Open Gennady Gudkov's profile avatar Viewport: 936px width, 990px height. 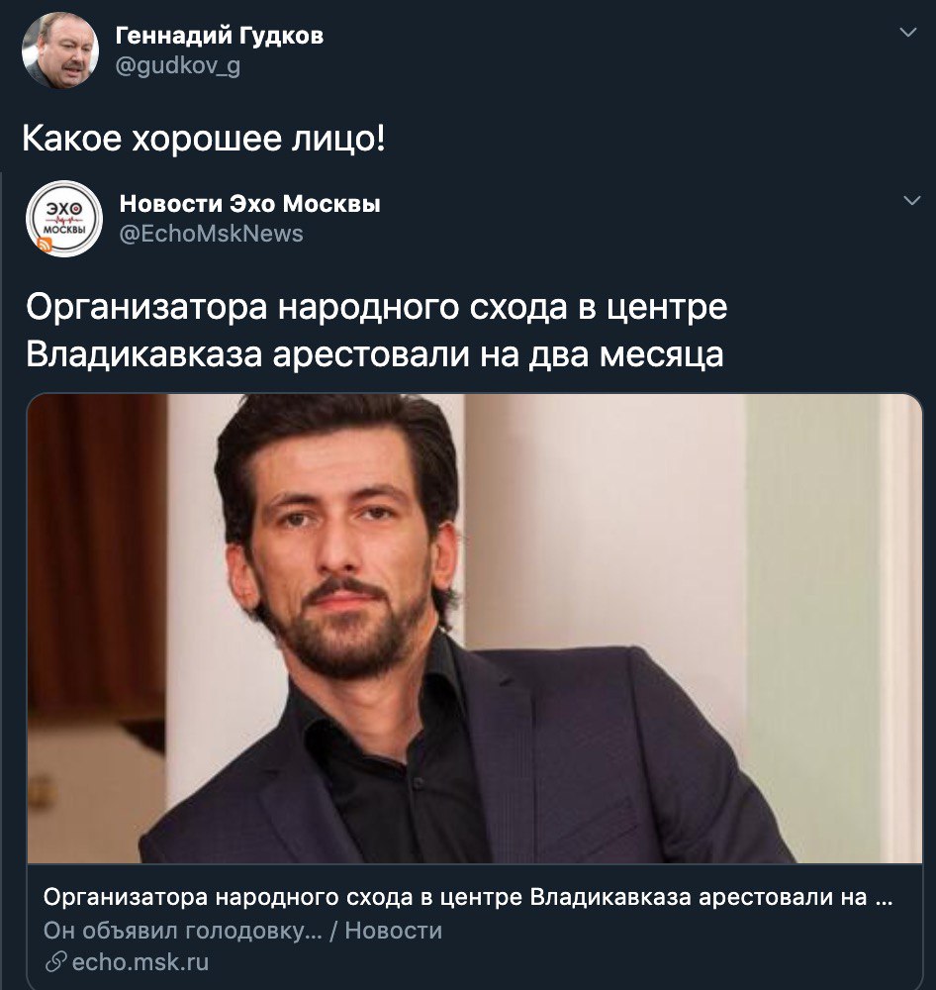point(60,49)
